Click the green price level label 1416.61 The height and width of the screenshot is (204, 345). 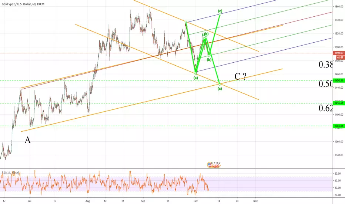pyautogui.click(x=339, y=103)
